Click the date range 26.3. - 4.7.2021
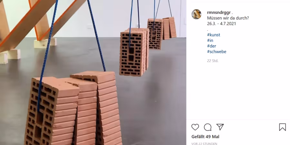This screenshot has width=290, height=145. click(x=221, y=24)
